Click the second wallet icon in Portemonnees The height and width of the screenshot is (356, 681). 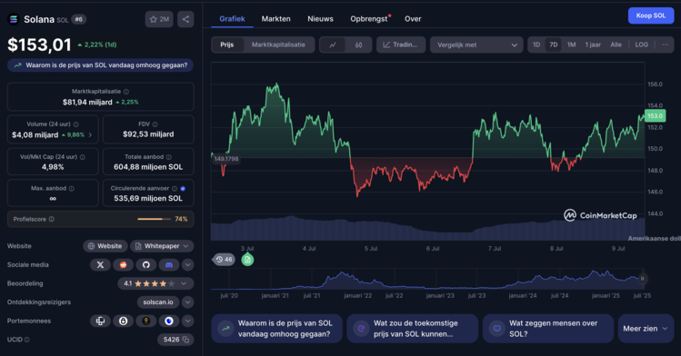coord(124,321)
